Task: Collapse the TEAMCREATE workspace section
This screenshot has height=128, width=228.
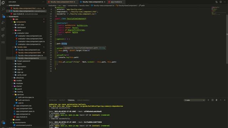Action: pos(14,17)
